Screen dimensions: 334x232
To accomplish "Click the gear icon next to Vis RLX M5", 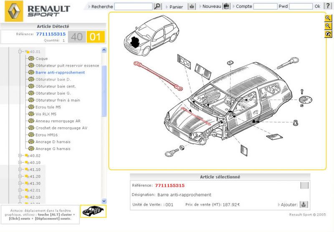I will click(31, 114).
